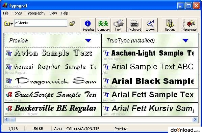The height and width of the screenshot is (133, 202).
Task: Expand the folder set dropdown arrow
Action: [11, 24]
